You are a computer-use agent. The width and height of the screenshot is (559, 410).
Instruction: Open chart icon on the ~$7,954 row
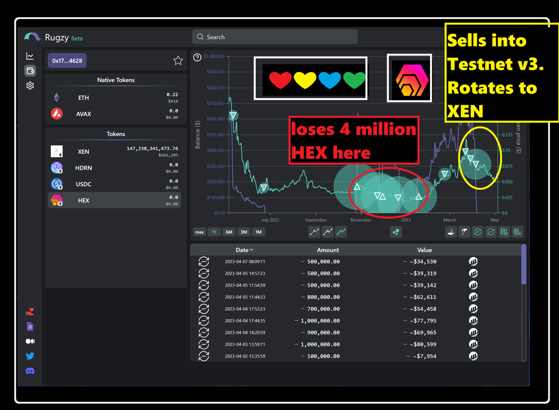pyautogui.click(x=473, y=356)
